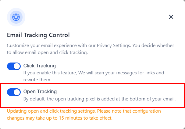This screenshot has width=185, height=129.
Task: Disable the Click Tracking toggle
Action: pos(14,66)
